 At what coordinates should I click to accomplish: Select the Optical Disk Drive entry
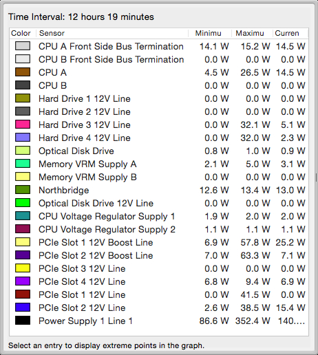[159, 151]
